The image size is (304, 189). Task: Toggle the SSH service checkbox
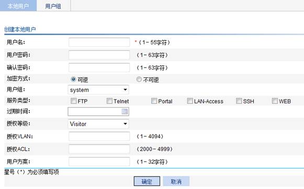click(x=239, y=101)
